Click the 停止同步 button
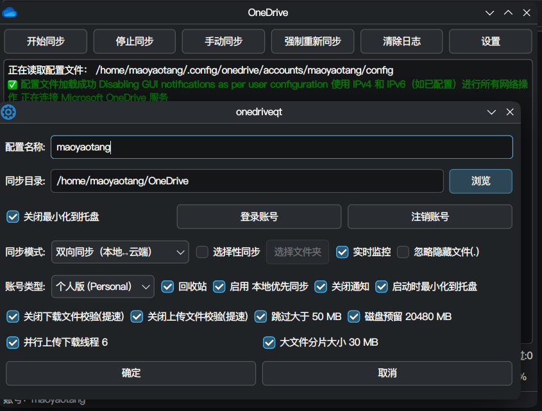This screenshot has height=411, width=542. pos(135,42)
